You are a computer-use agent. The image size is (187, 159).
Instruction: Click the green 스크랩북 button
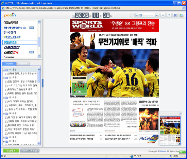11,151
